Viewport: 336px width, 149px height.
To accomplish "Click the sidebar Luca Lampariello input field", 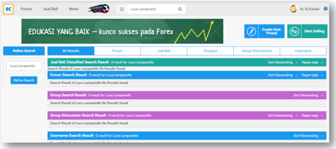I will point(24,66).
